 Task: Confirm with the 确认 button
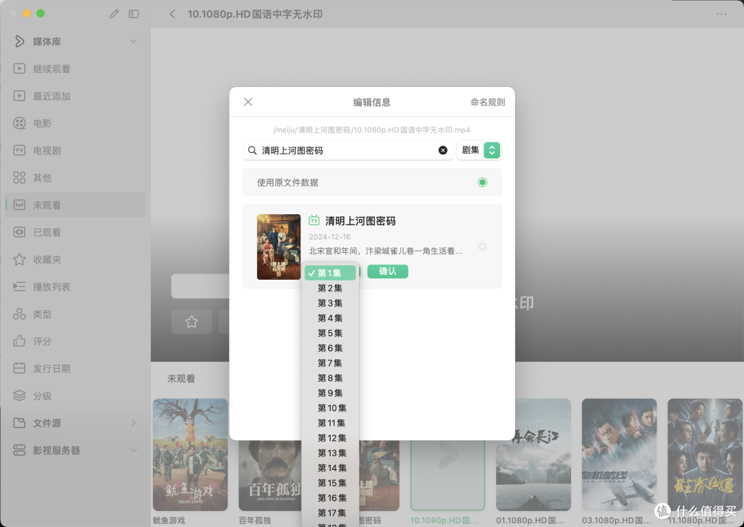(x=388, y=271)
